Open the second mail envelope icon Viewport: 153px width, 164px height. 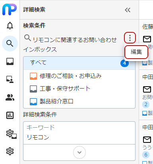tap(147, 89)
